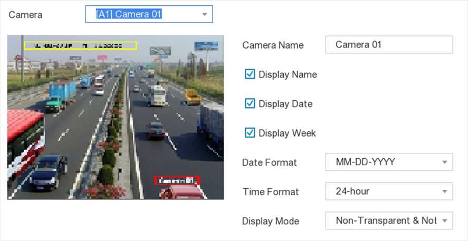Select the yellow date overlay box in preview

click(80, 45)
